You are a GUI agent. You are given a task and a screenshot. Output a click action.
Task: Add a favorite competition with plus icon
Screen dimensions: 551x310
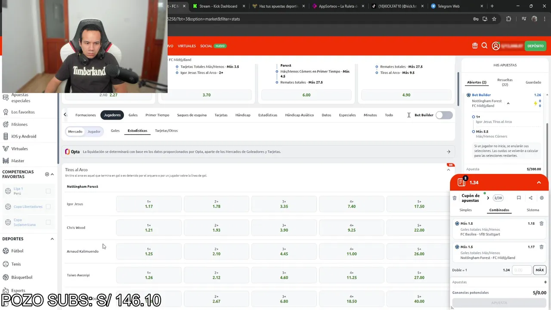click(47, 174)
